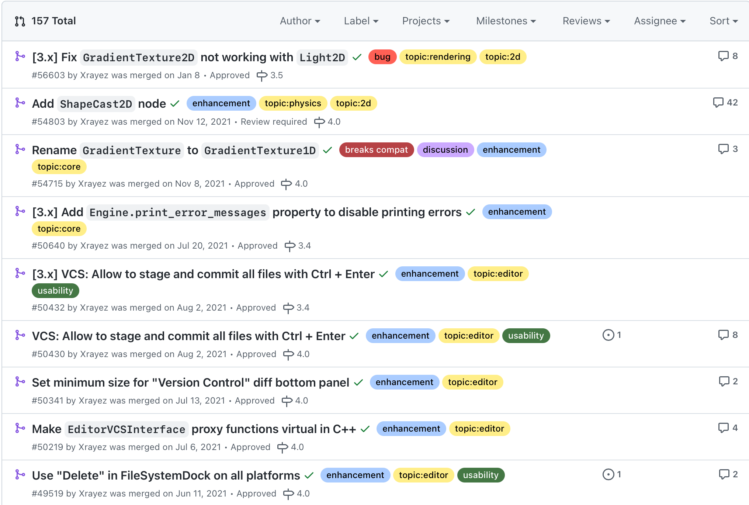The image size is (749, 505).
Task: Open the 8 comments on PR #50430
Action: [728, 335]
